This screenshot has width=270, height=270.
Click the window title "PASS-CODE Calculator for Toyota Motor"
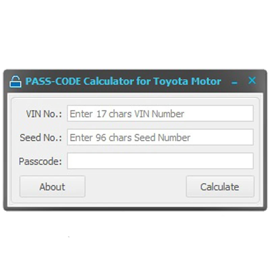(124, 81)
